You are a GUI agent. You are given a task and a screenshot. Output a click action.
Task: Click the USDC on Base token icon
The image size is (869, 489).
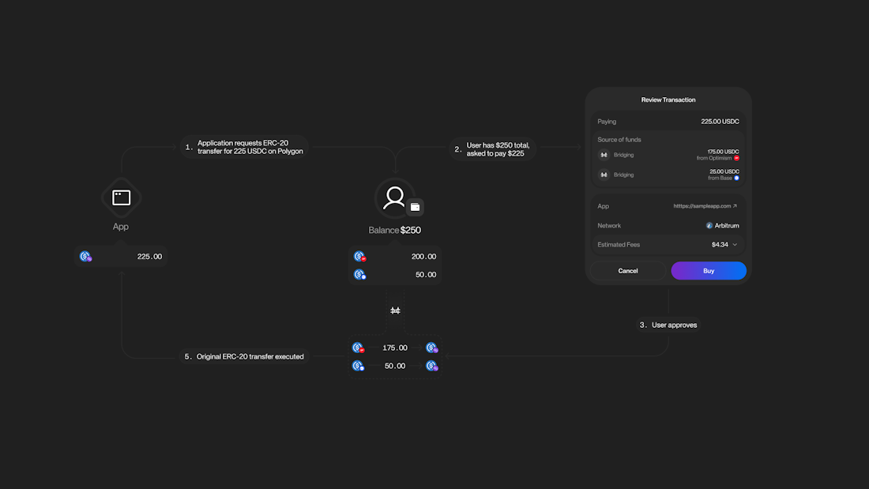tap(360, 274)
